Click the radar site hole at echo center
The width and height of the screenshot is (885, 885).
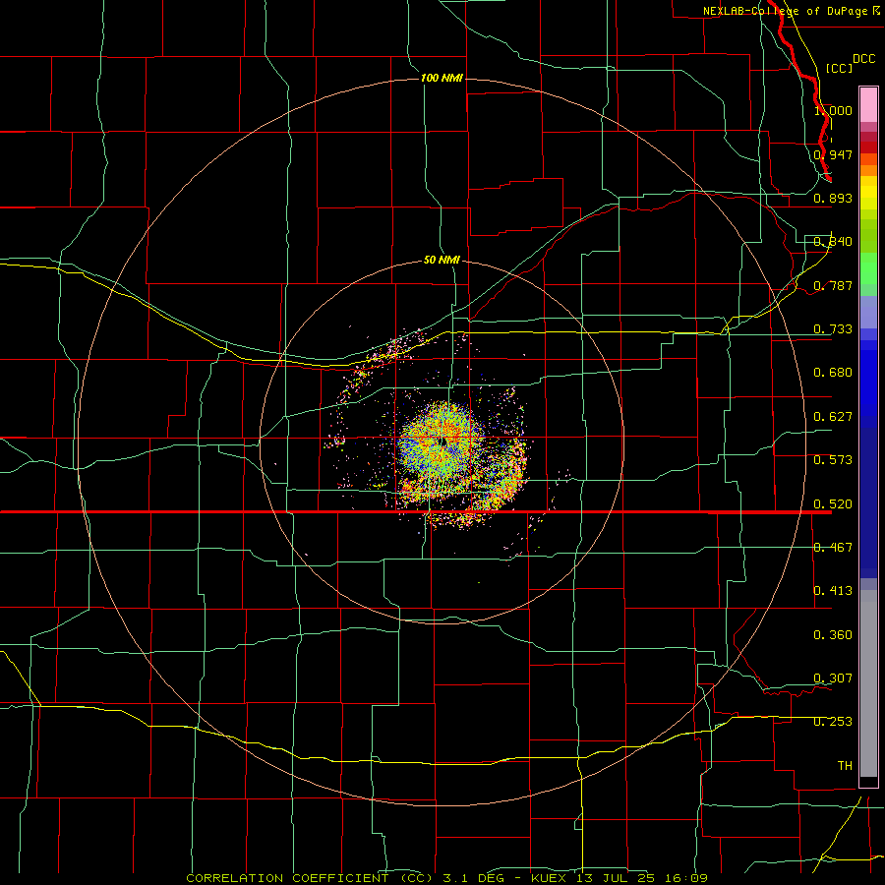coord(443,442)
